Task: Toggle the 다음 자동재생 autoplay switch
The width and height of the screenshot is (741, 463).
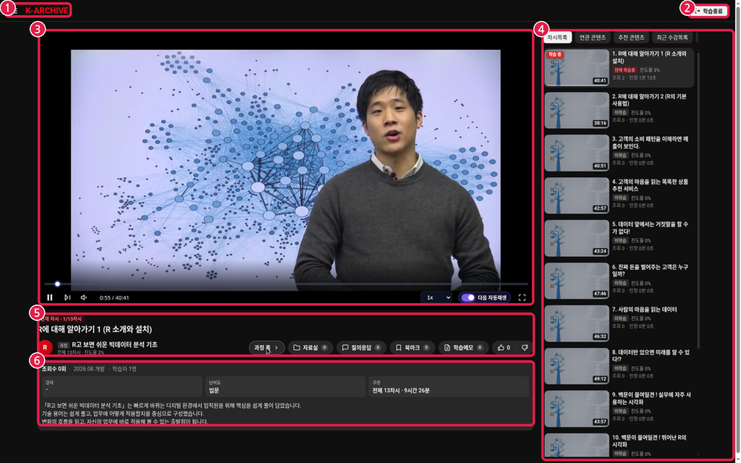Action: [468, 297]
